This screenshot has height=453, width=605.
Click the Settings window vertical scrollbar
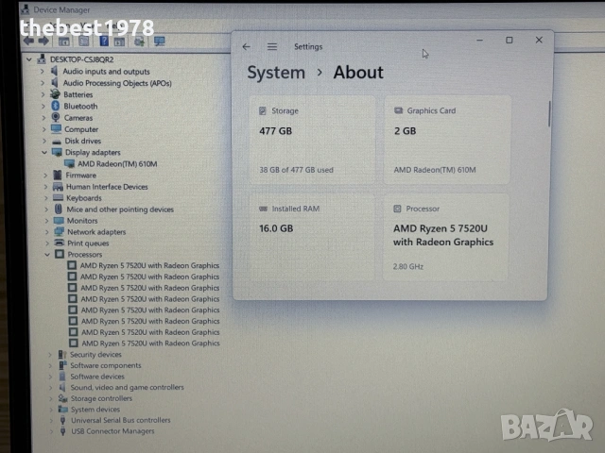[x=548, y=113]
